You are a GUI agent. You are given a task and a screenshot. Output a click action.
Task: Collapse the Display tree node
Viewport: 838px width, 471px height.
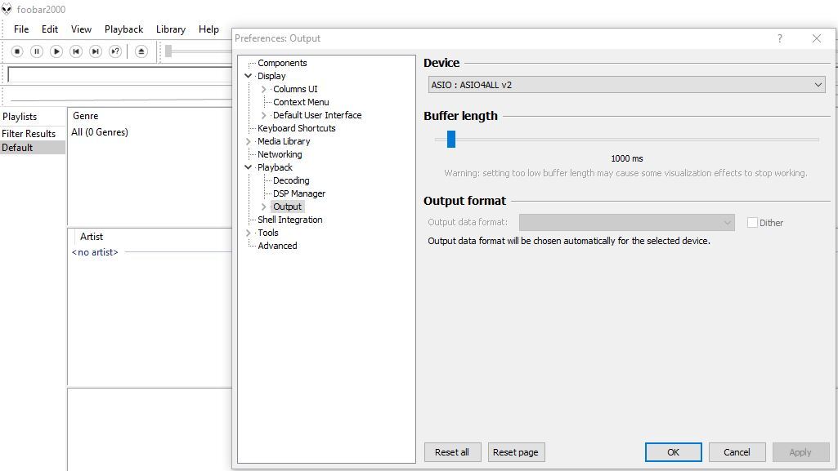coord(248,76)
